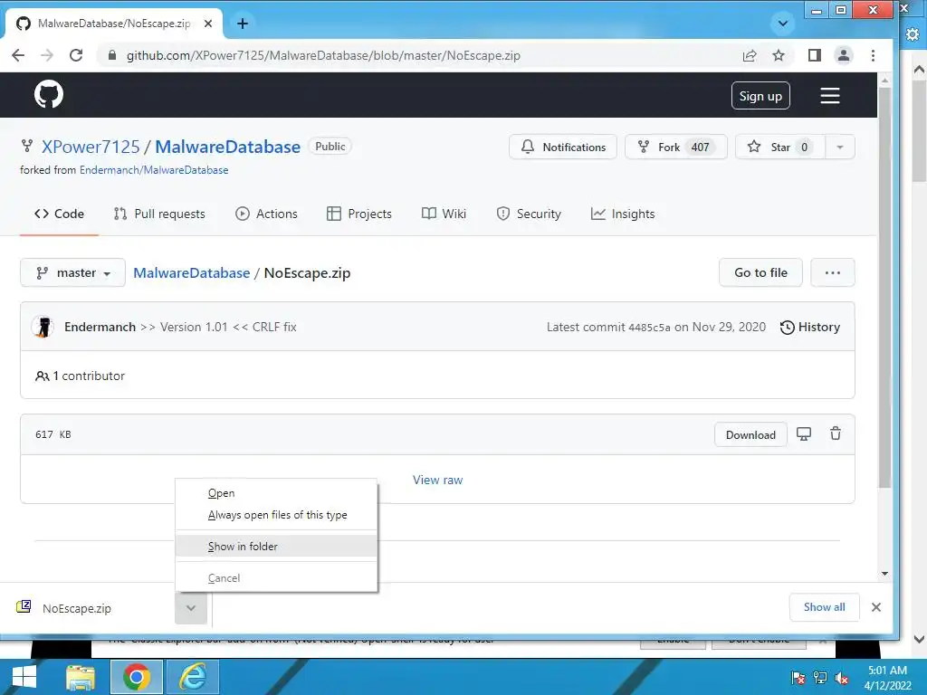This screenshot has height=695, width=927.
Task: Open File Explorer from the taskbar
Action: pyautogui.click(x=81, y=677)
